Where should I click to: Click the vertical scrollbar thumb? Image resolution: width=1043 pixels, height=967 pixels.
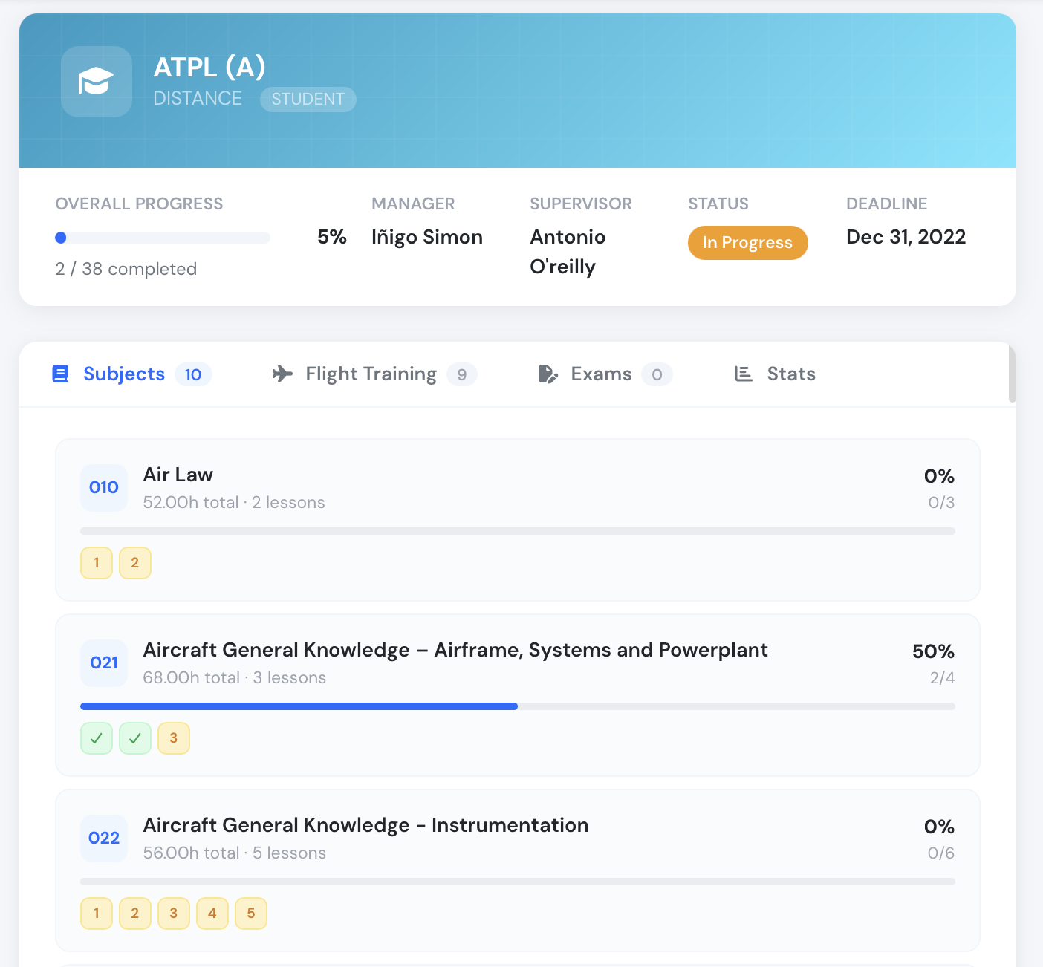[1012, 374]
